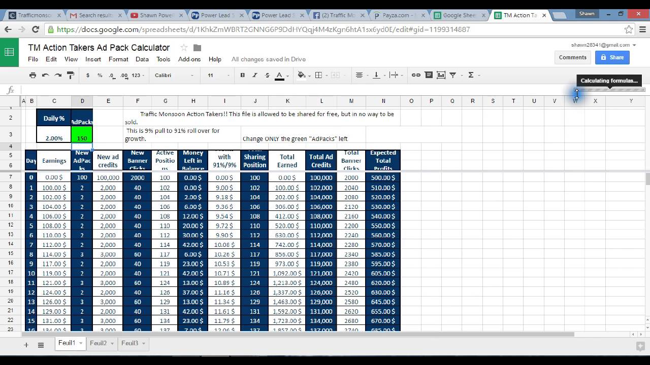Click the horizontal scrollbar at bottom
This screenshot has height=365, width=650.
click(x=298, y=334)
